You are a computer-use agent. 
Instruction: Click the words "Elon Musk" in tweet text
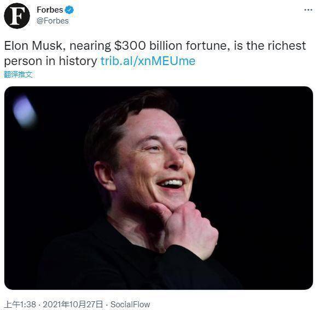(x=34, y=46)
